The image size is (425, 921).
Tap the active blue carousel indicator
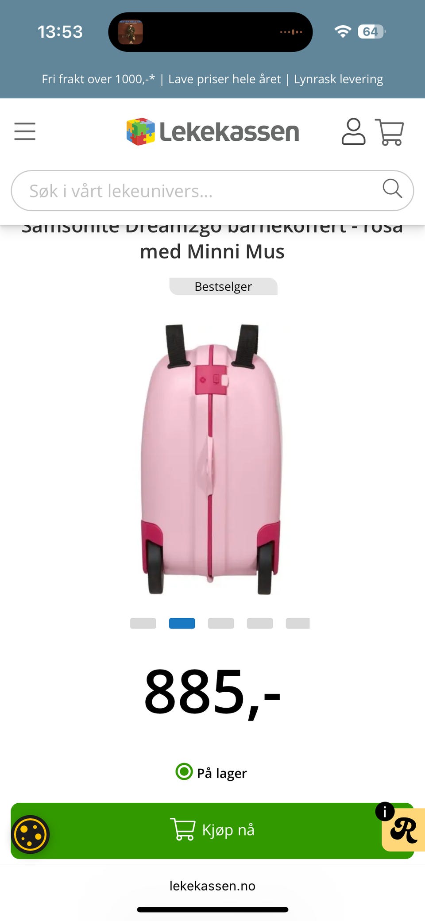(182, 623)
